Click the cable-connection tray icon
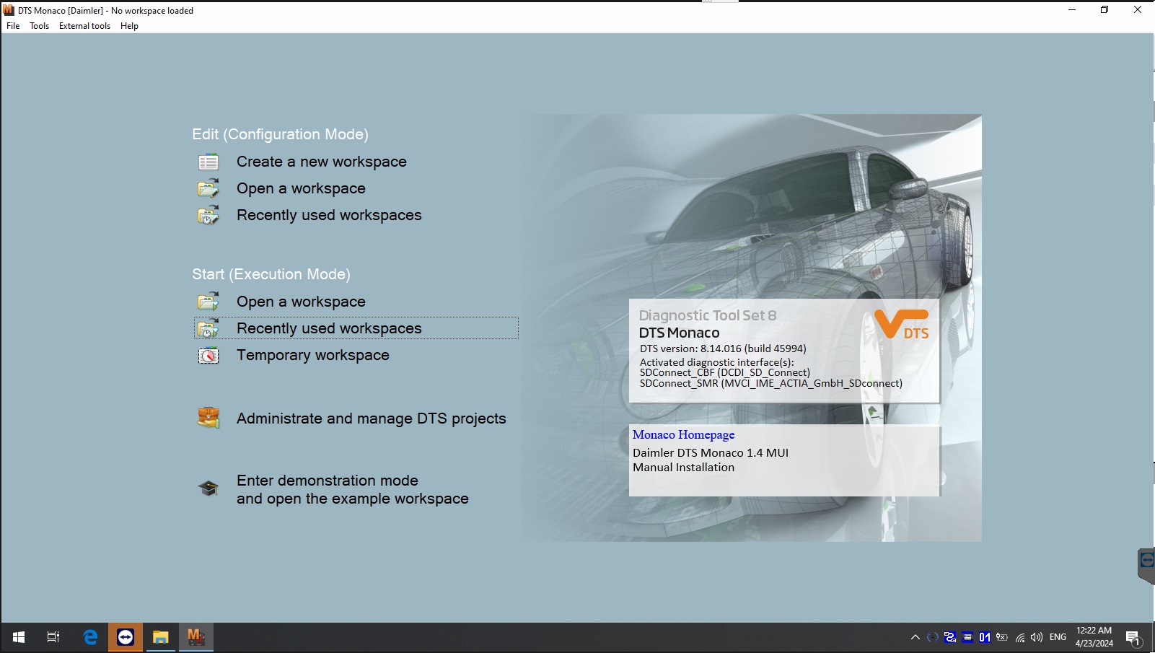 pyautogui.click(x=950, y=637)
